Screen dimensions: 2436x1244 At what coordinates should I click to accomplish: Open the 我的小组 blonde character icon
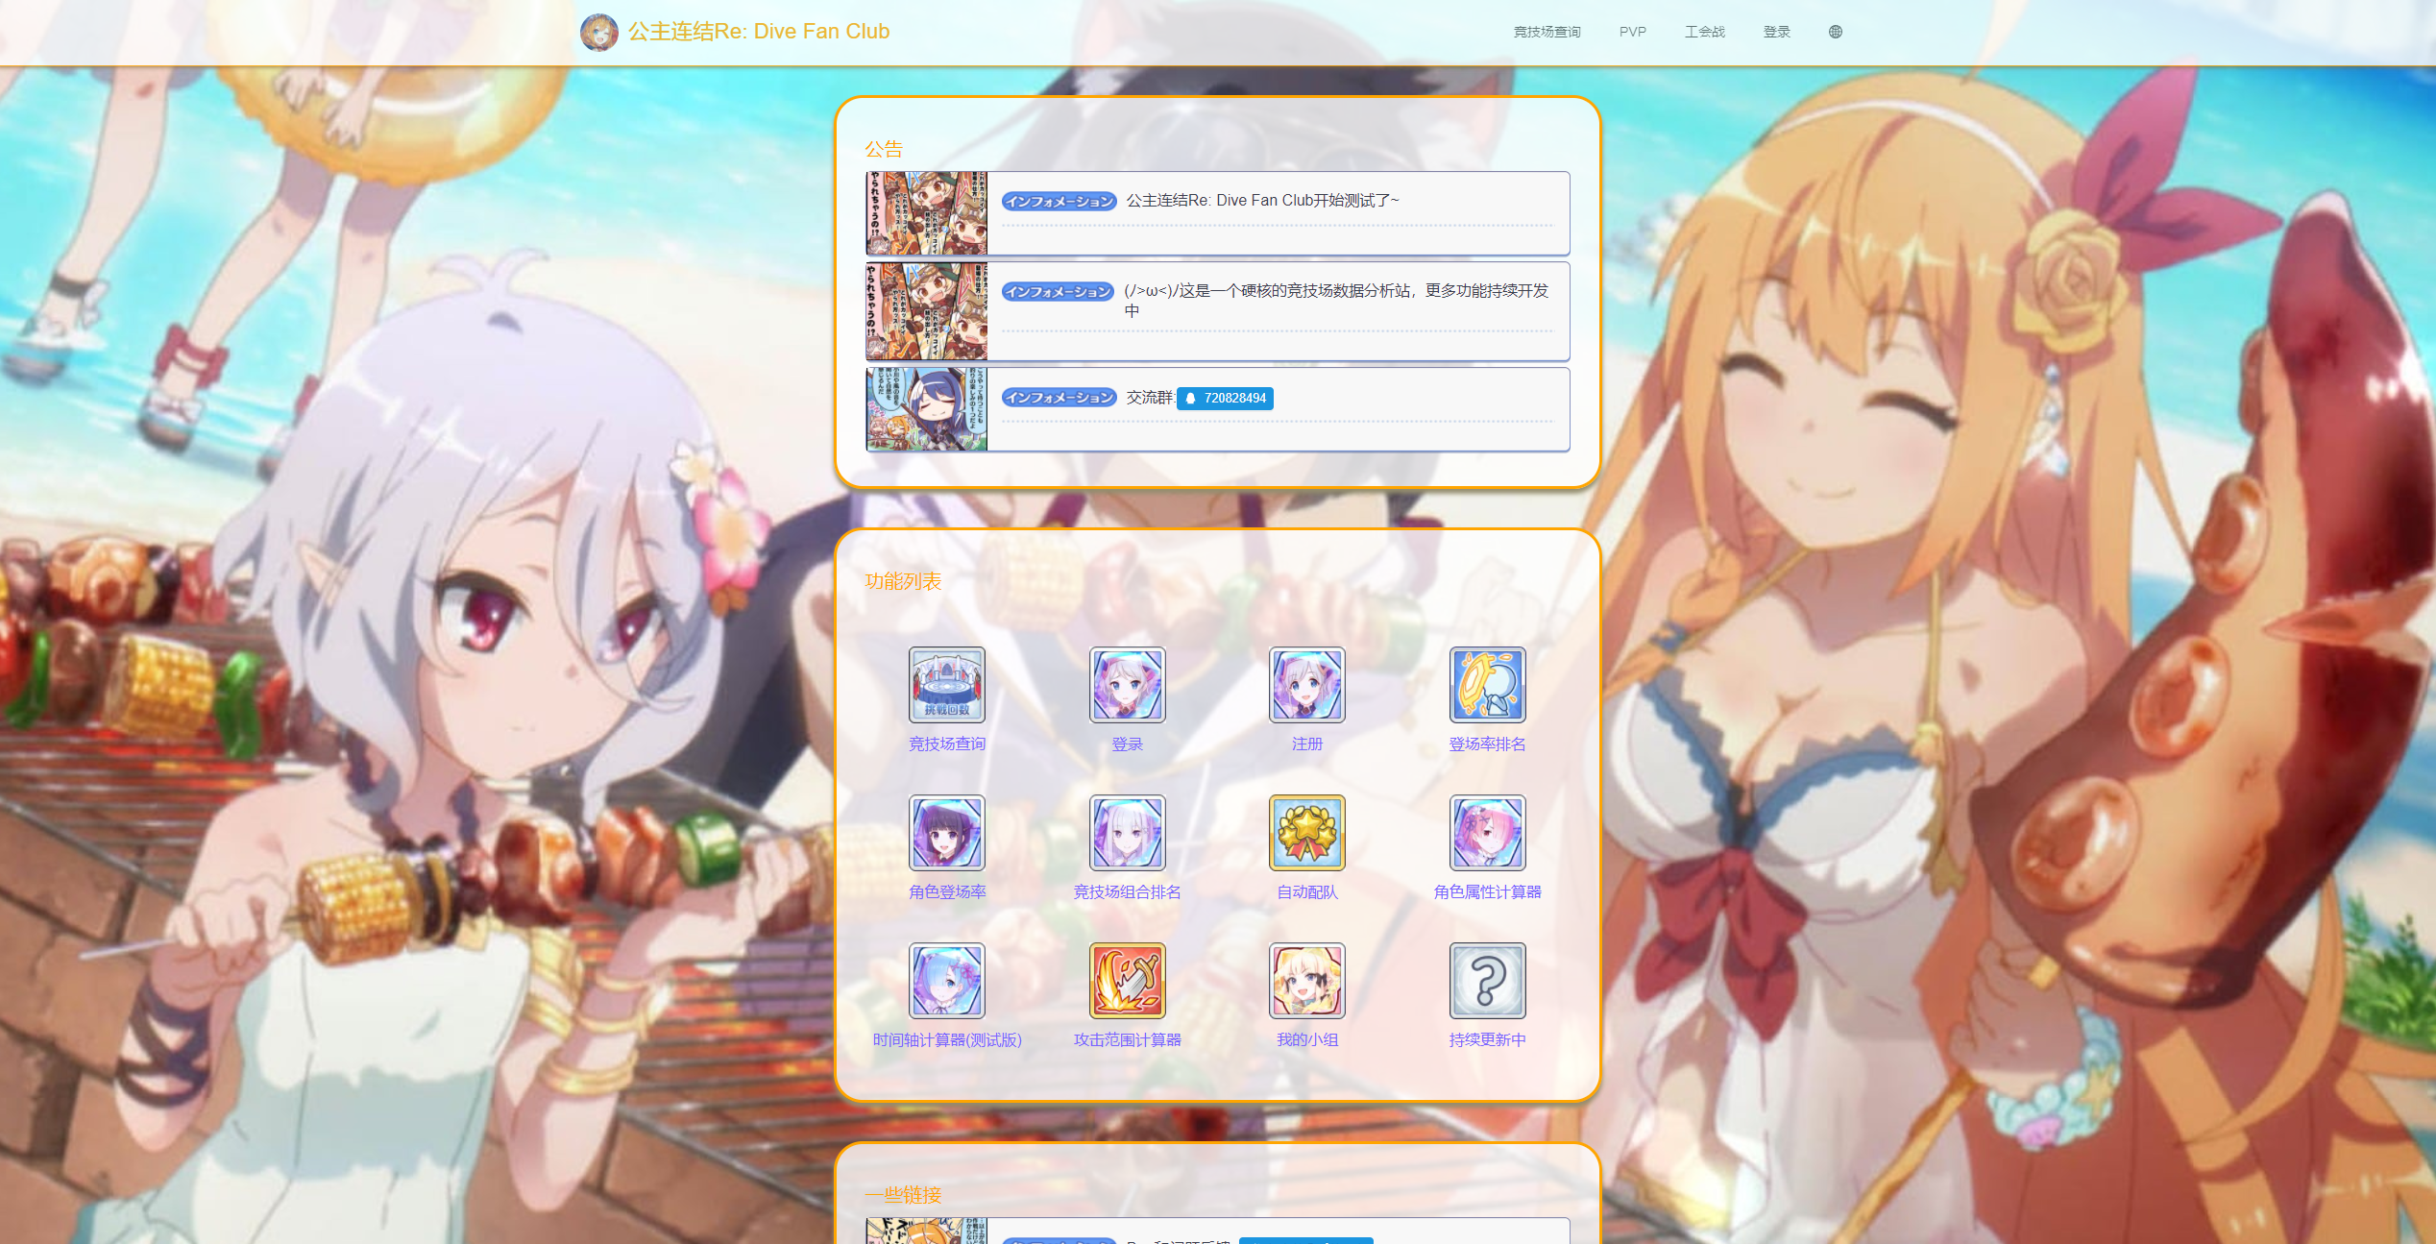[1306, 981]
